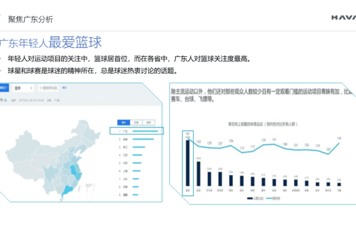Screen dimensions: 356x225
Task: Click the 添加对比词 add comparison button
Action: click(x=48, y=88)
